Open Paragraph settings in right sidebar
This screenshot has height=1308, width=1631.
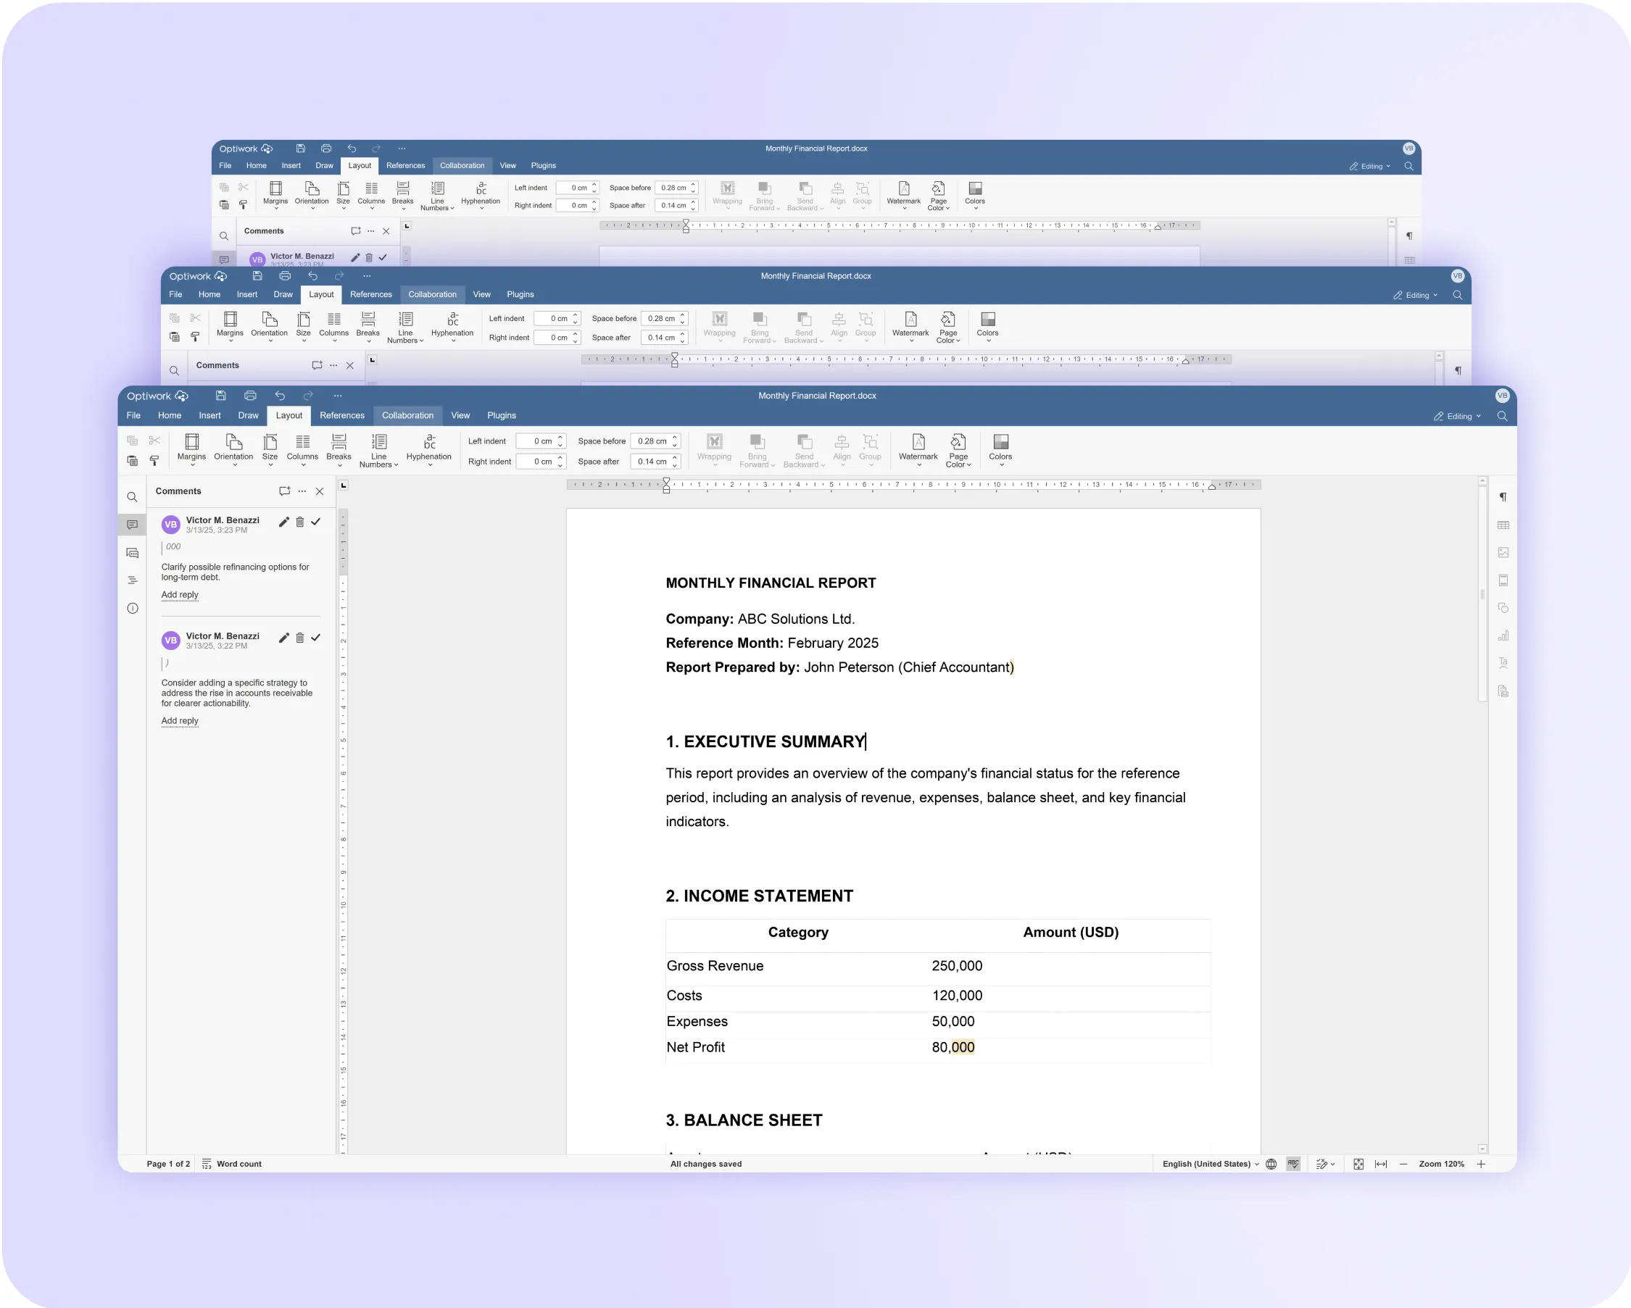[1503, 496]
